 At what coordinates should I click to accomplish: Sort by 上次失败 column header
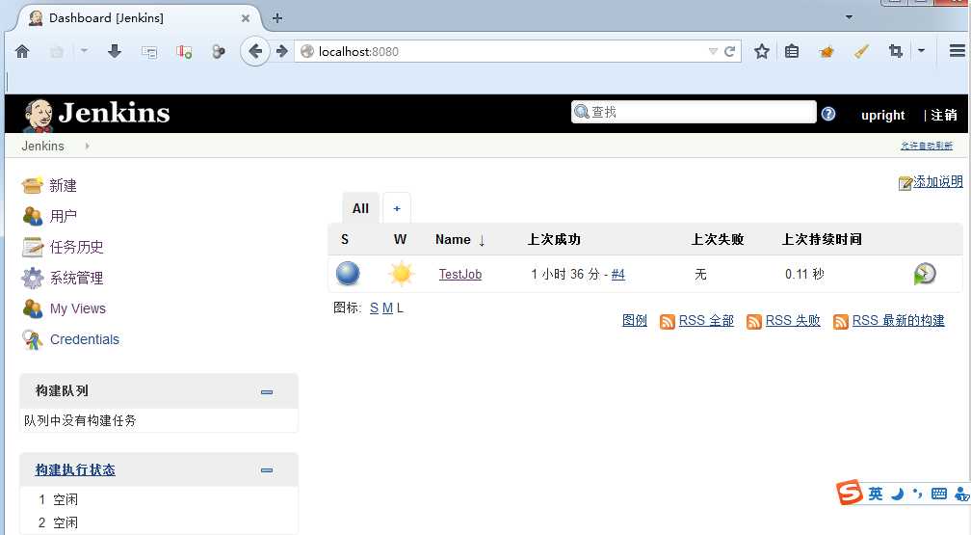coord(718,239)
